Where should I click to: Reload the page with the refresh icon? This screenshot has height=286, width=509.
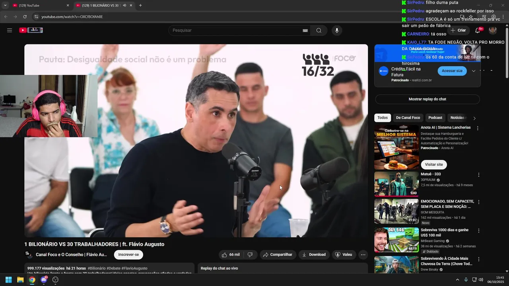coord(25,17)
